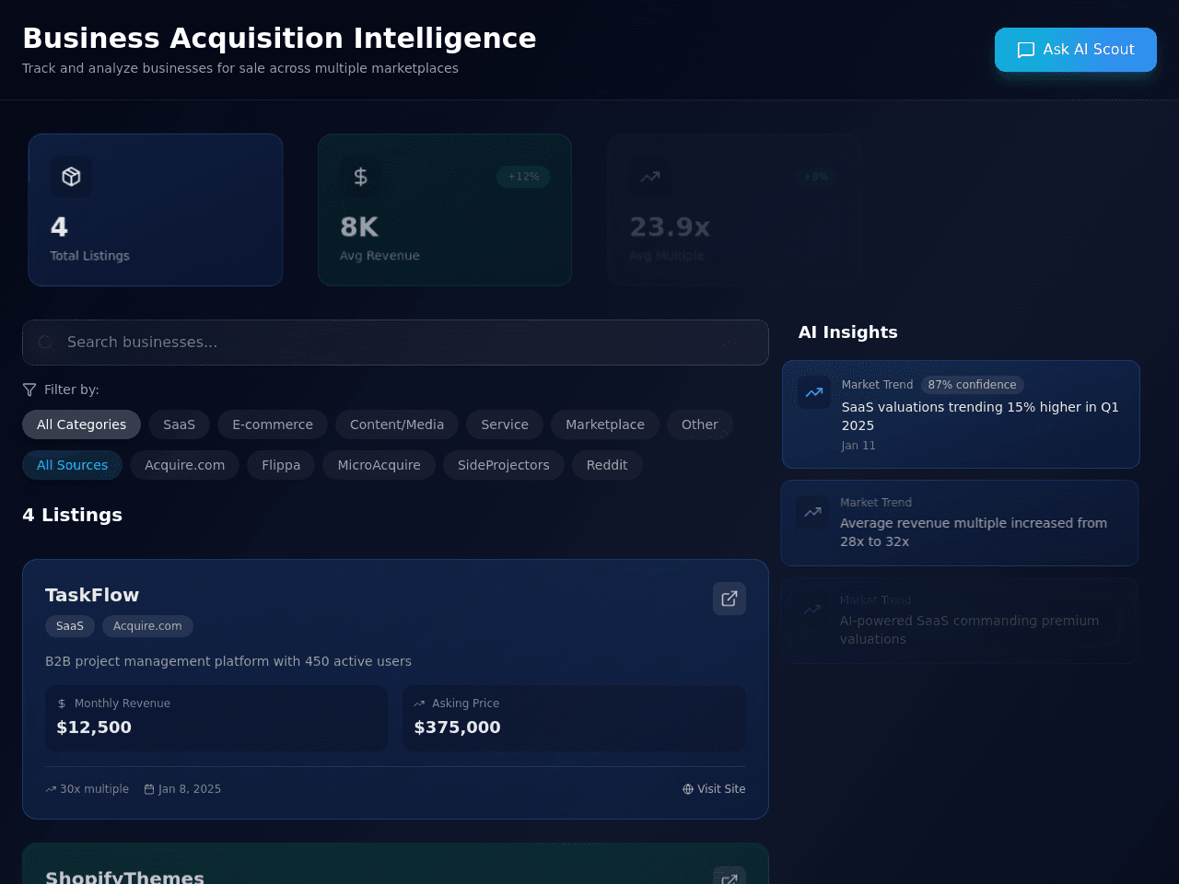Click the 4 Listings heading

[72, 515]
